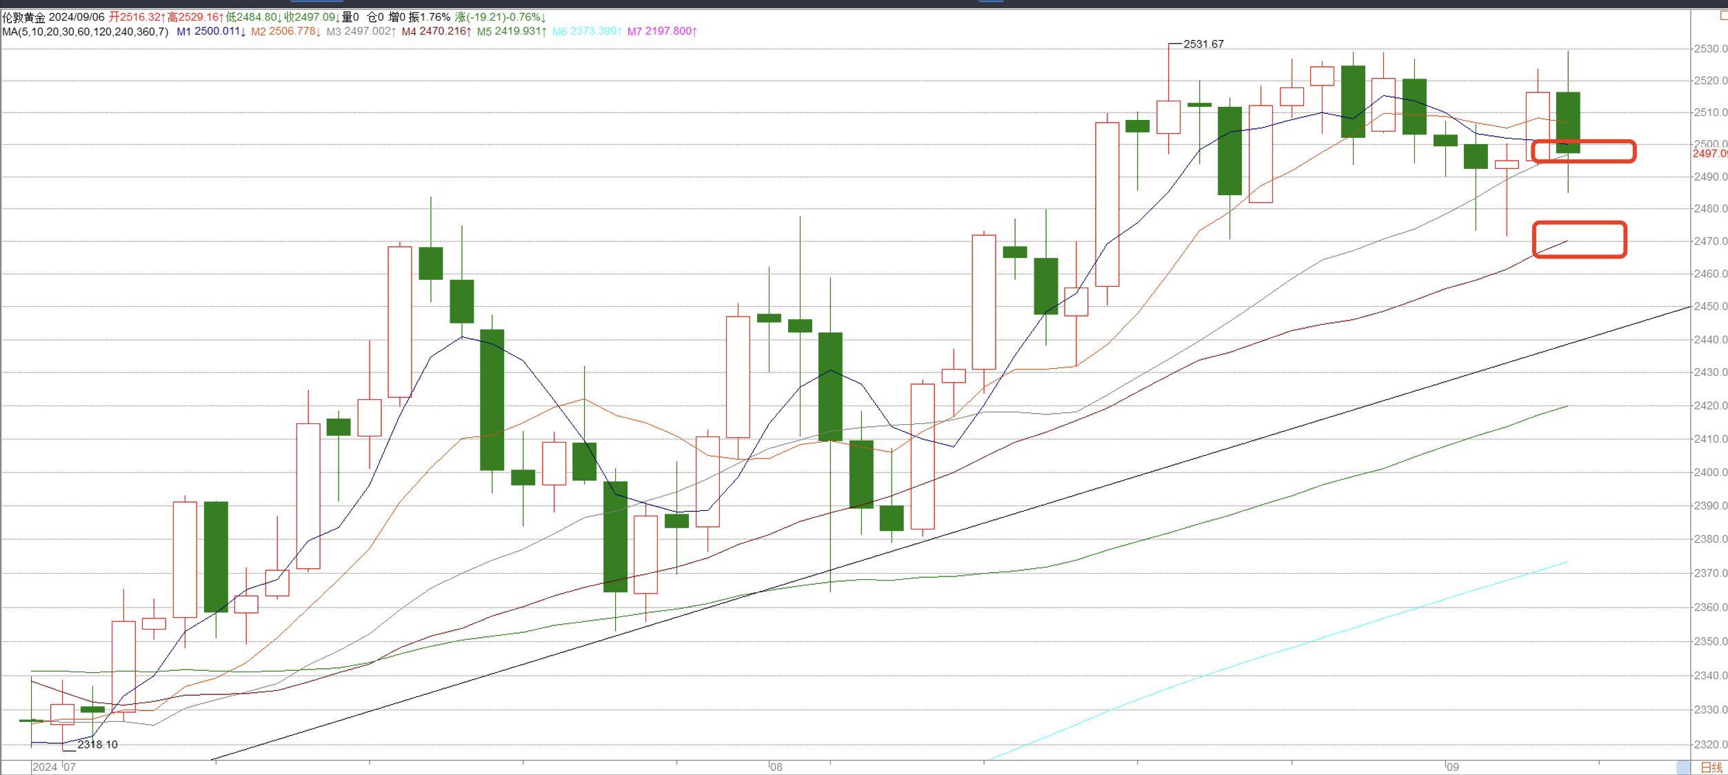
Task: Select the close price 收2497.09
Action: tap(312, 17)
